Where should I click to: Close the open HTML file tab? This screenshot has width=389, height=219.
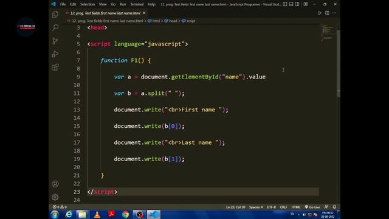point(144,13)
